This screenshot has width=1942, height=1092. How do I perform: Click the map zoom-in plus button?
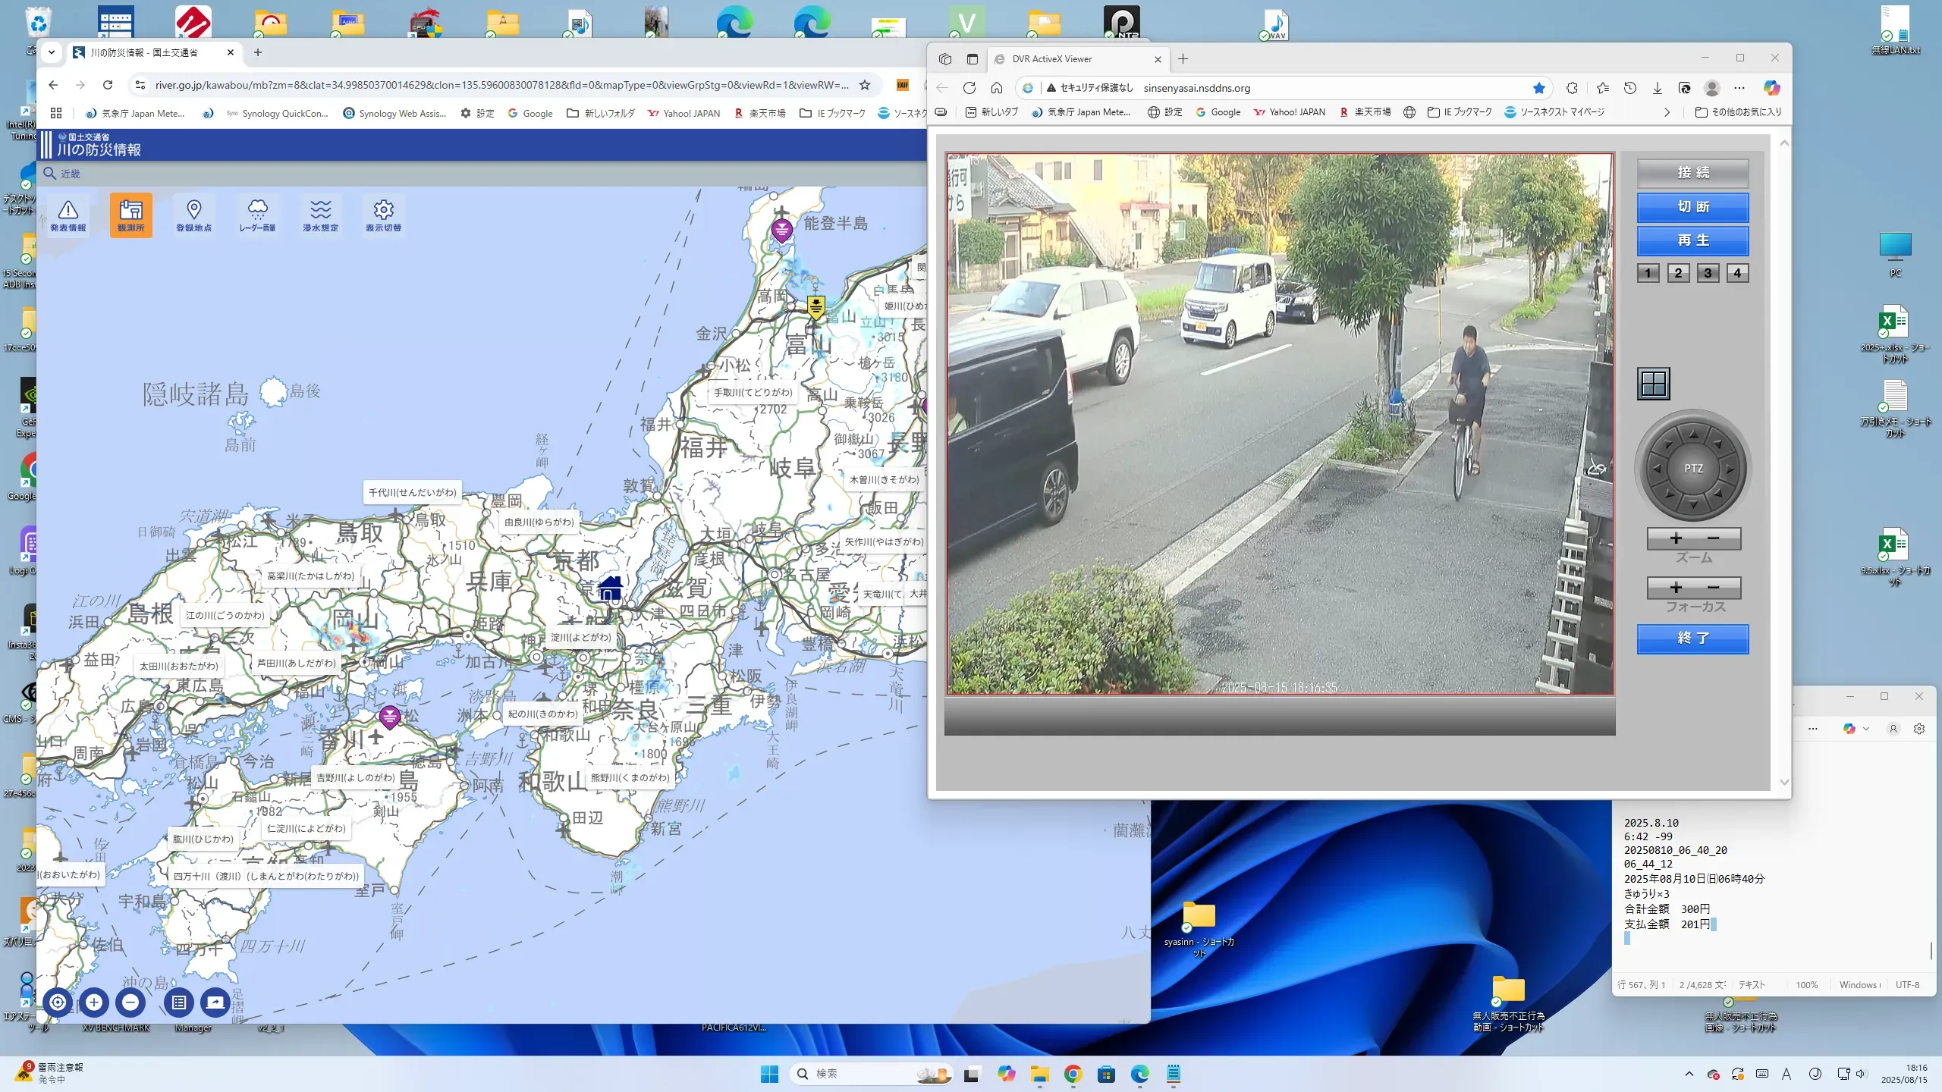coord(94,1003)
